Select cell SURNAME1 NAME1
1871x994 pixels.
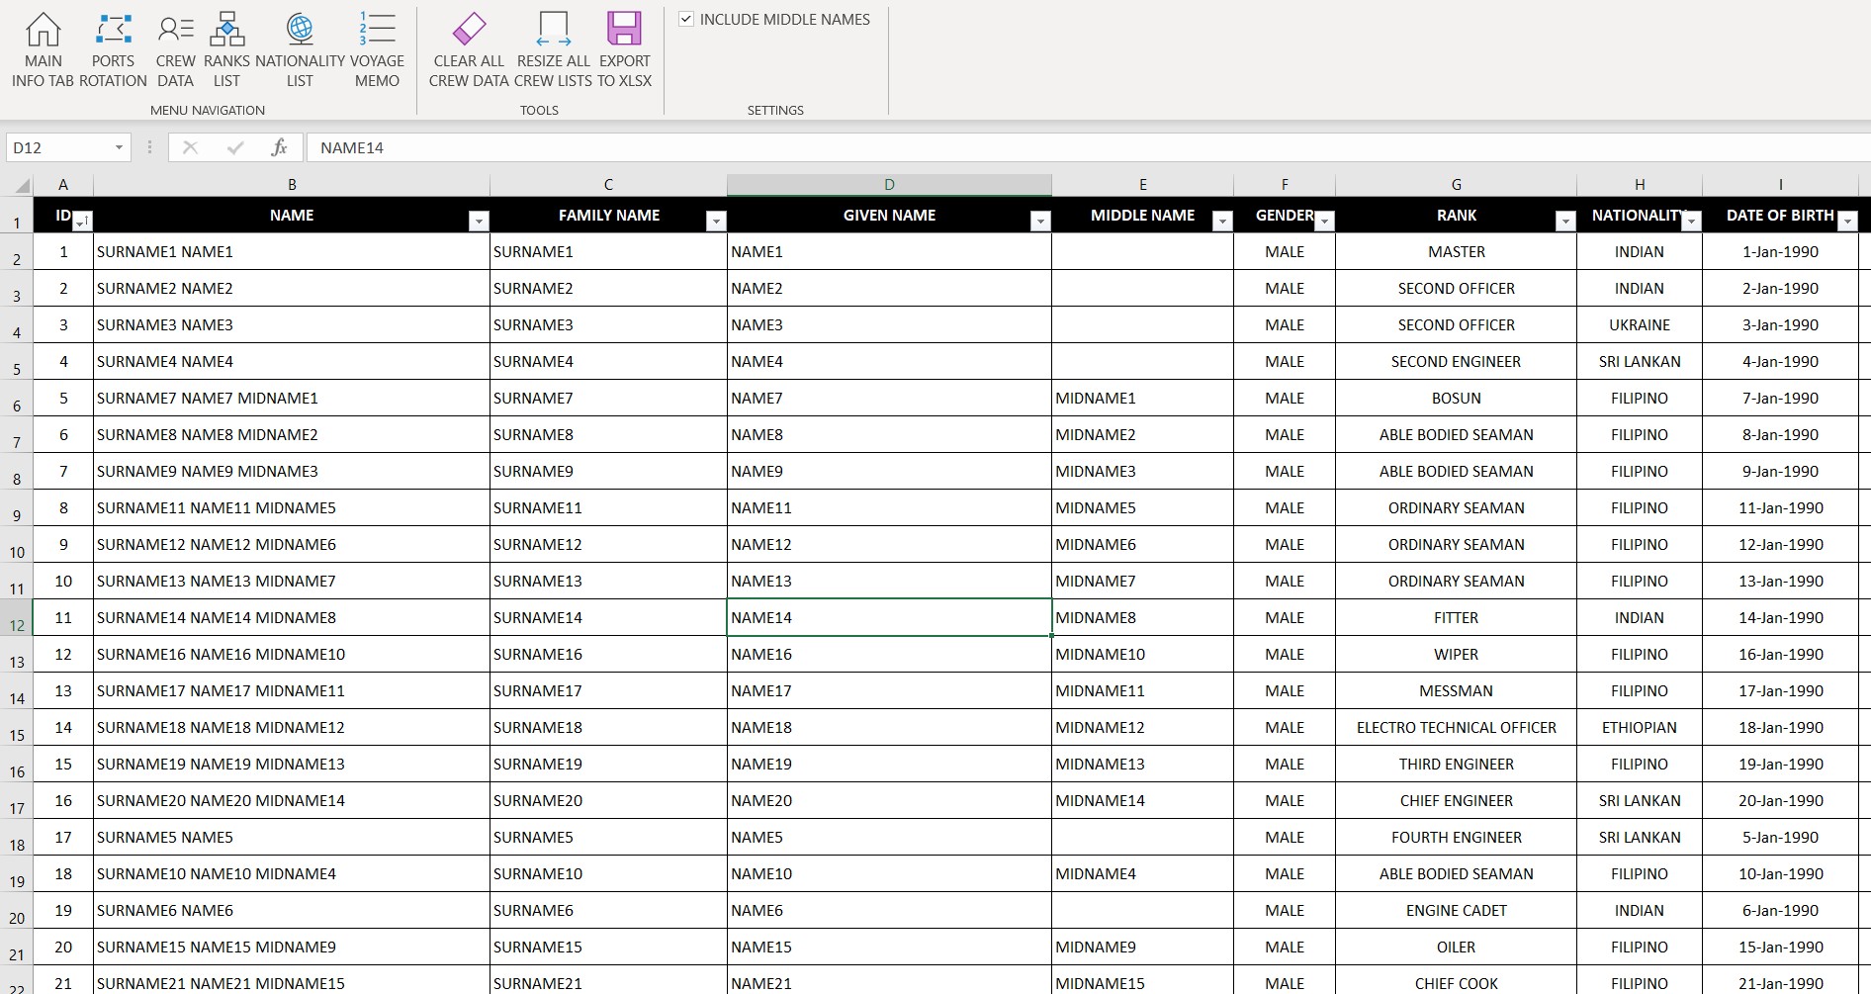point(292,251)
